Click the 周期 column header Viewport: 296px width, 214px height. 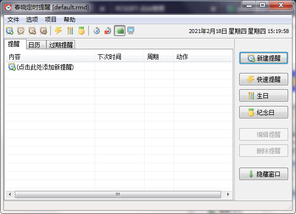tap(159, 57)
